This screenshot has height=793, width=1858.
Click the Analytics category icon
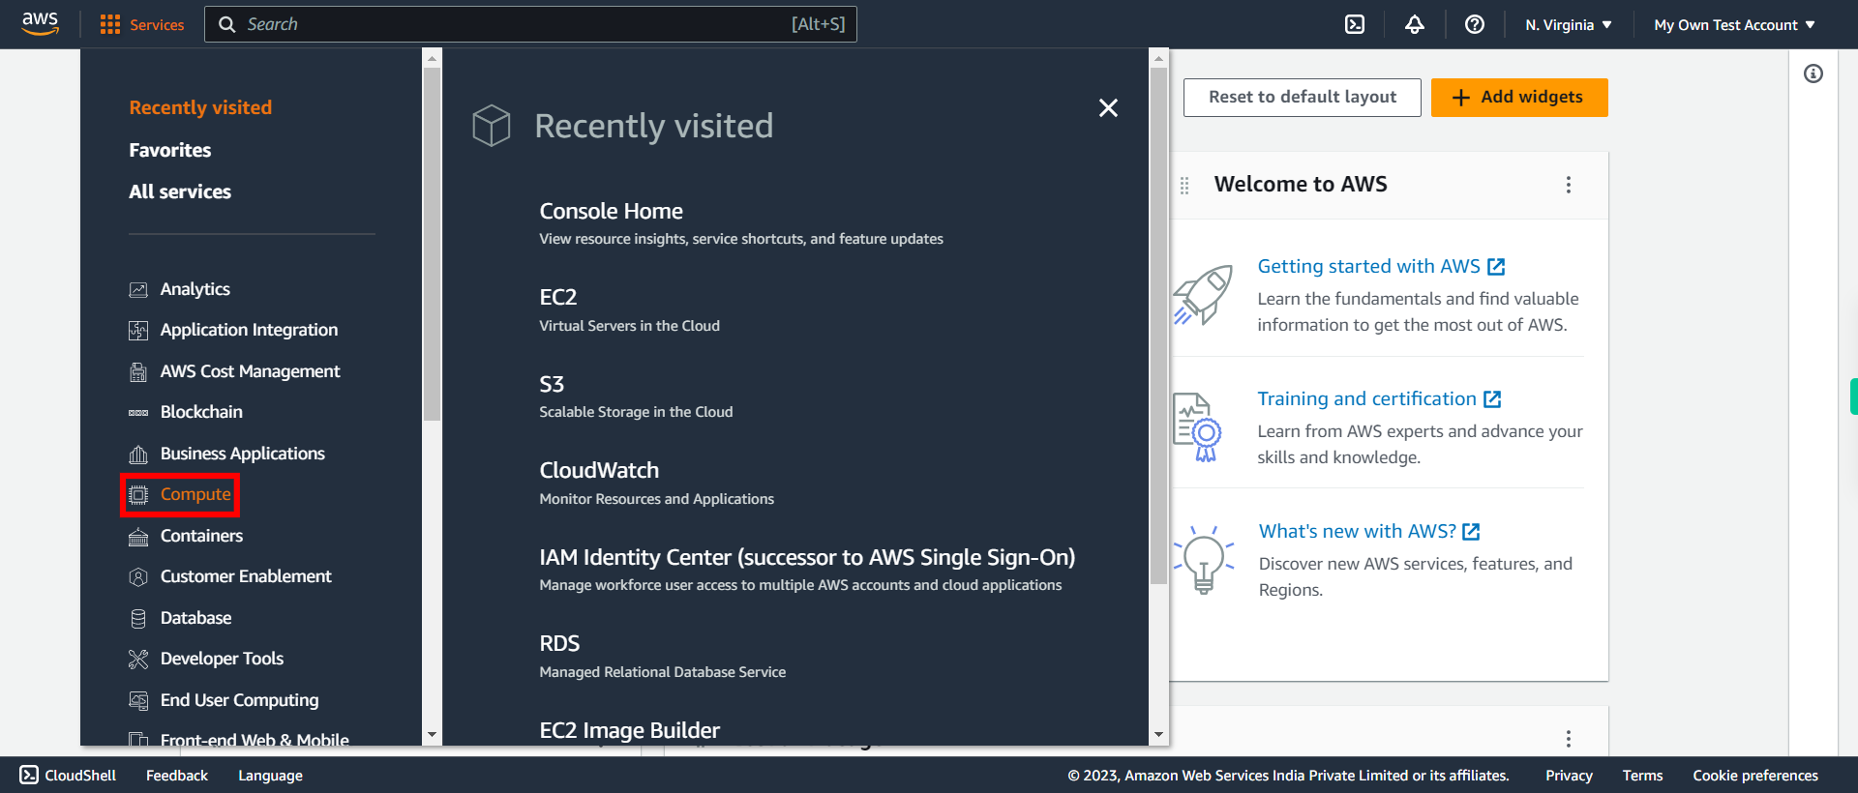[x=138, y=289]
